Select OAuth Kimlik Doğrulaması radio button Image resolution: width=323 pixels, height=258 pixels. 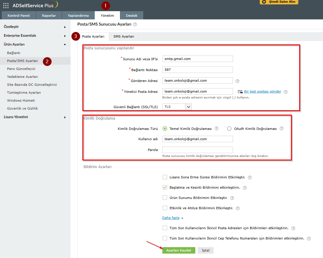229,129
